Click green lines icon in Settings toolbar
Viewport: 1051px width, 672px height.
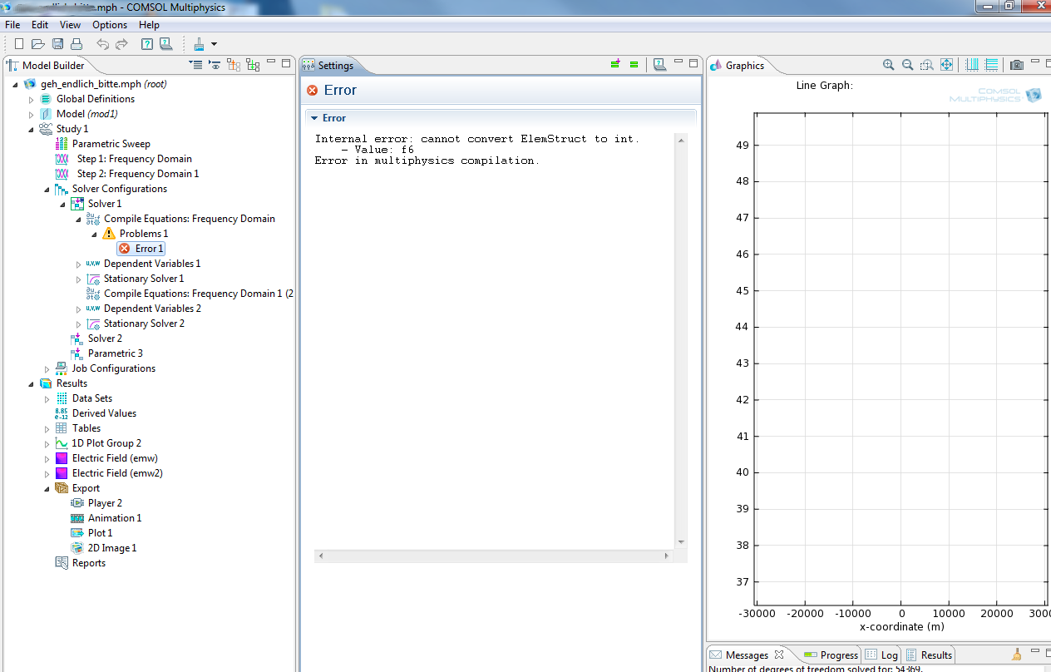(634, 64)
